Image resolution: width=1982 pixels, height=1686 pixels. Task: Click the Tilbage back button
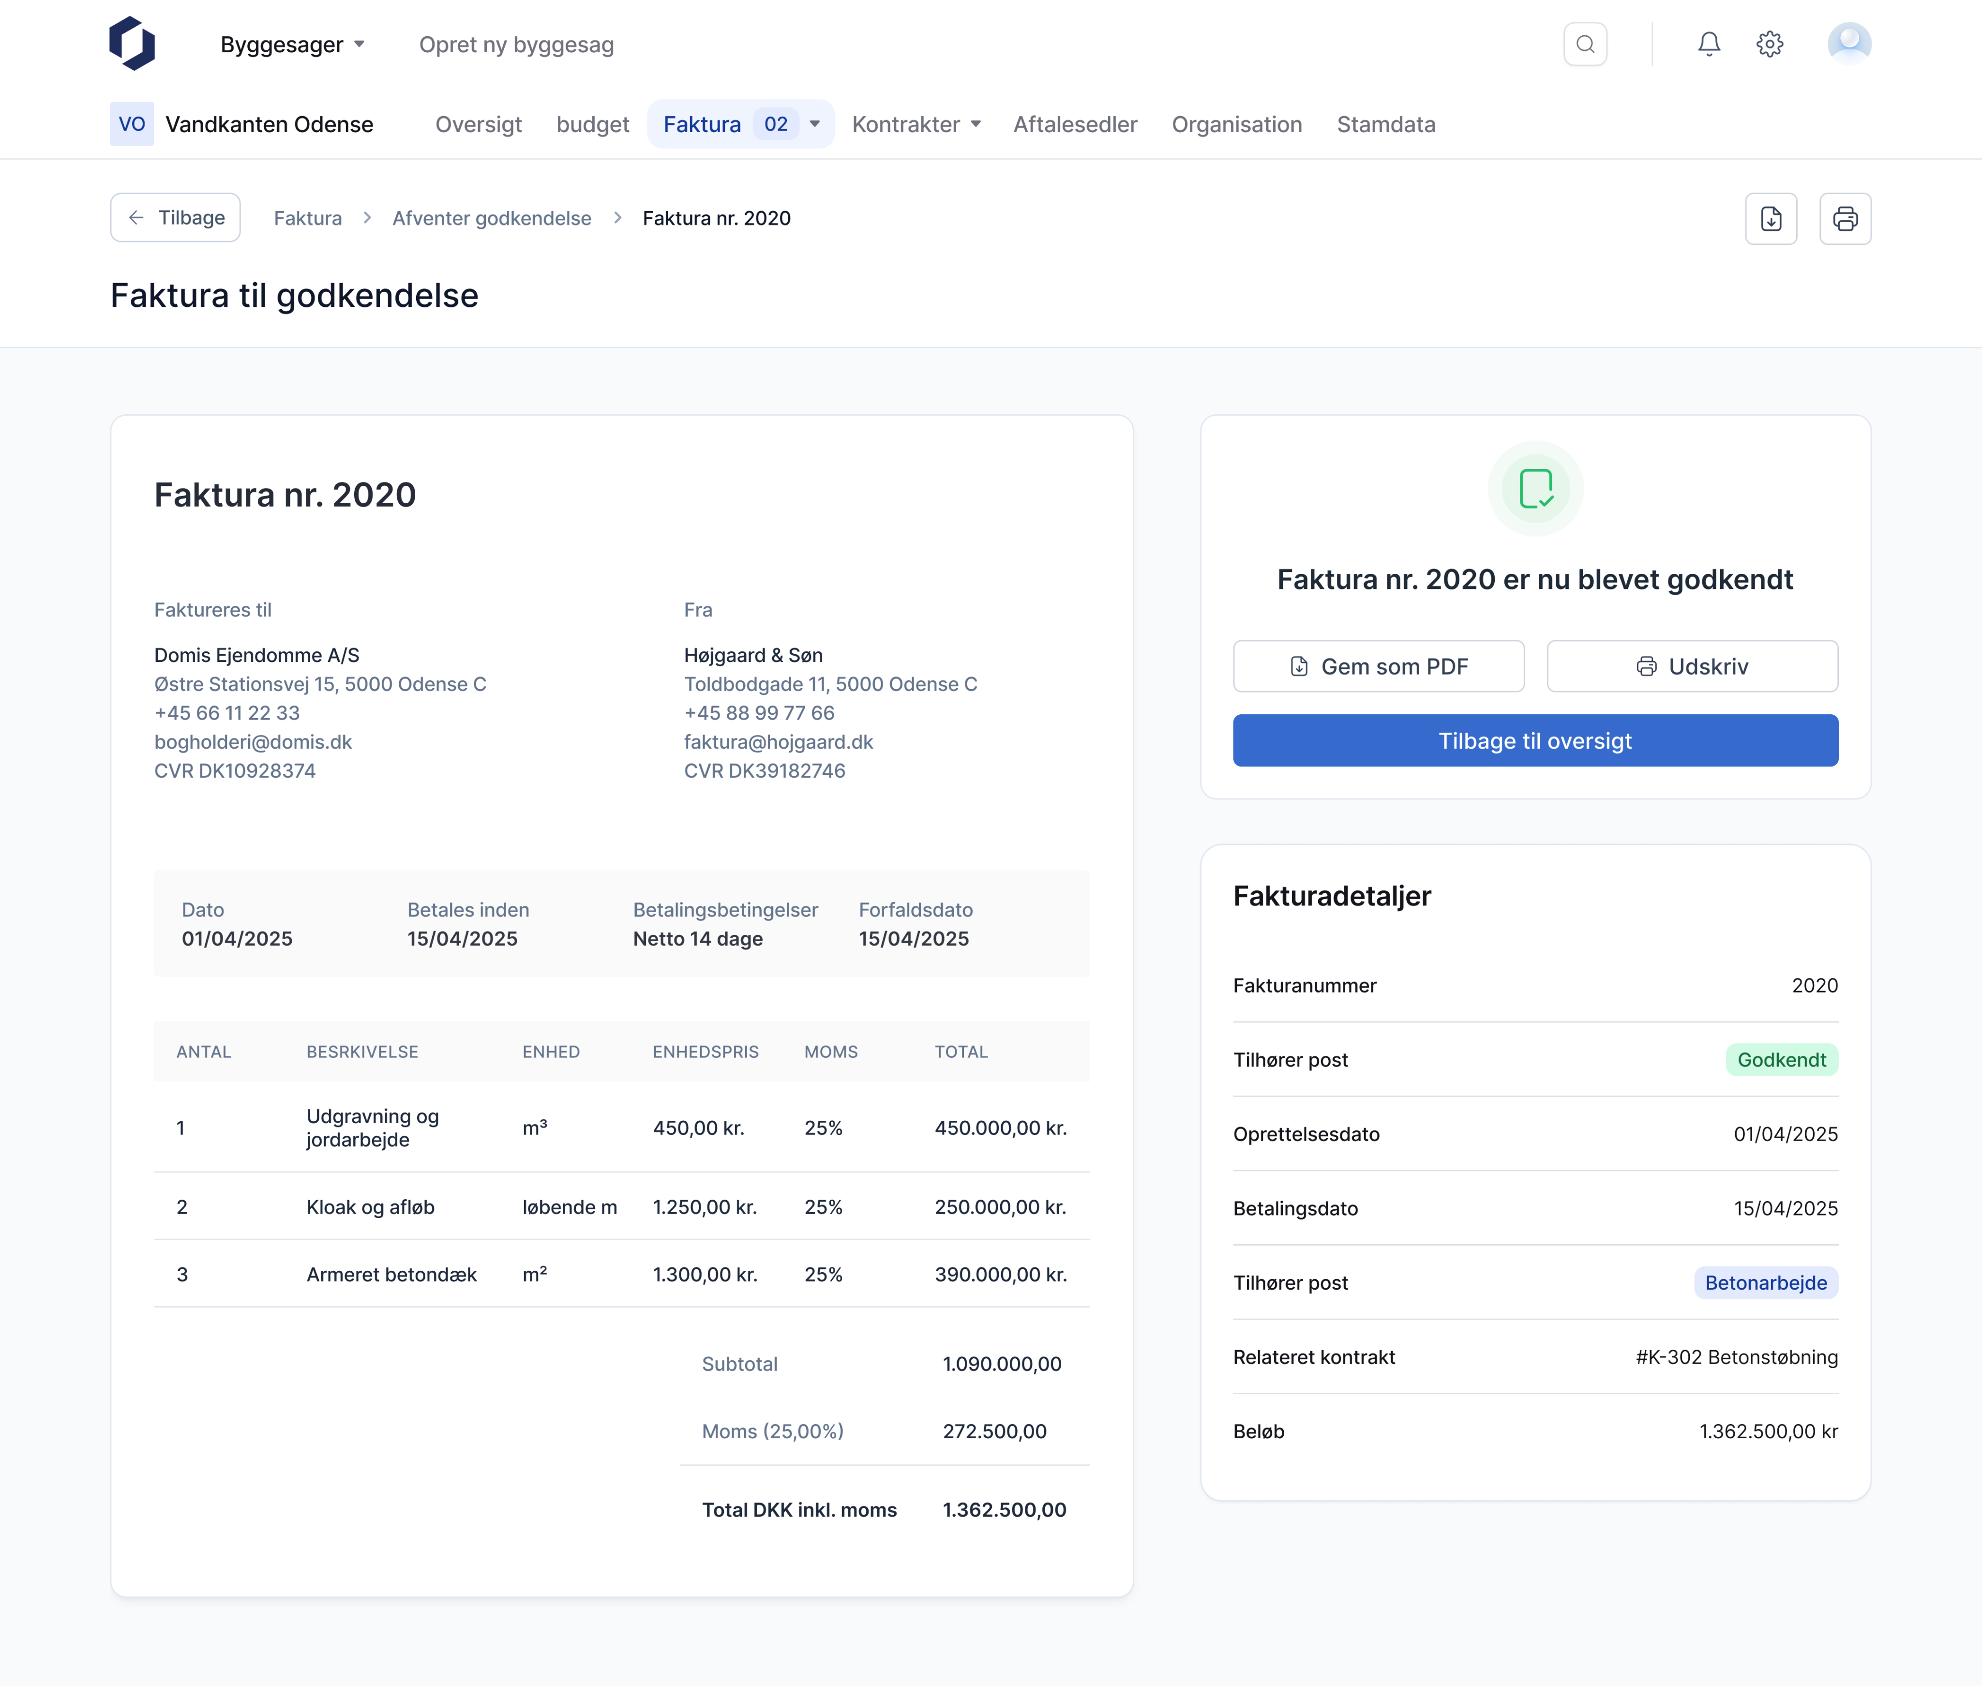tap(176, 218)
